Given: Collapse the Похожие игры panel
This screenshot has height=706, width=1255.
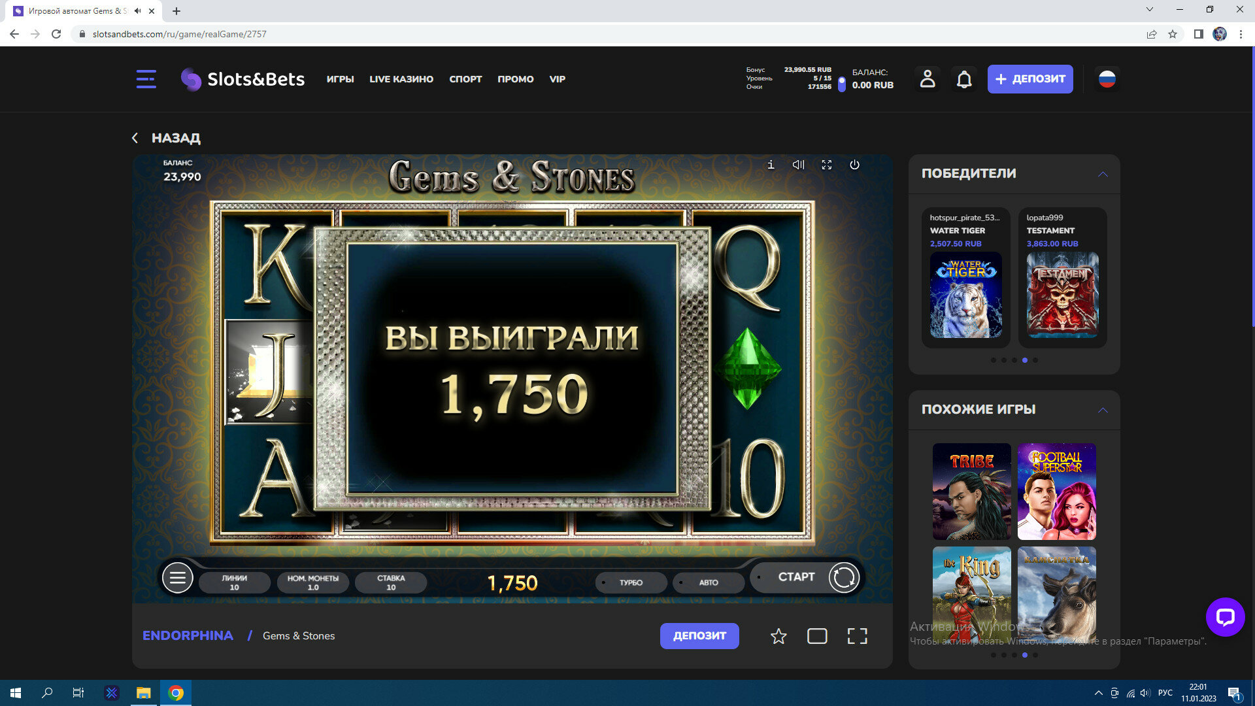Looking at the screenshot, I should 1103,410.
